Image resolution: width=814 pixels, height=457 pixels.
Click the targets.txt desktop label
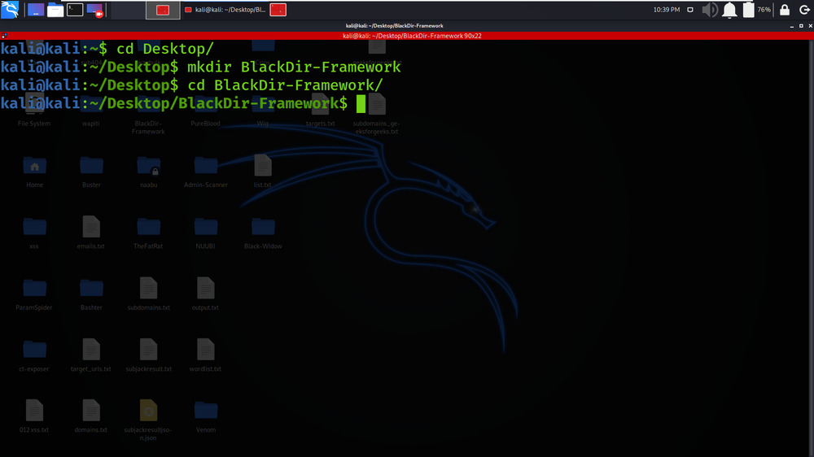[x=320, y=124]
